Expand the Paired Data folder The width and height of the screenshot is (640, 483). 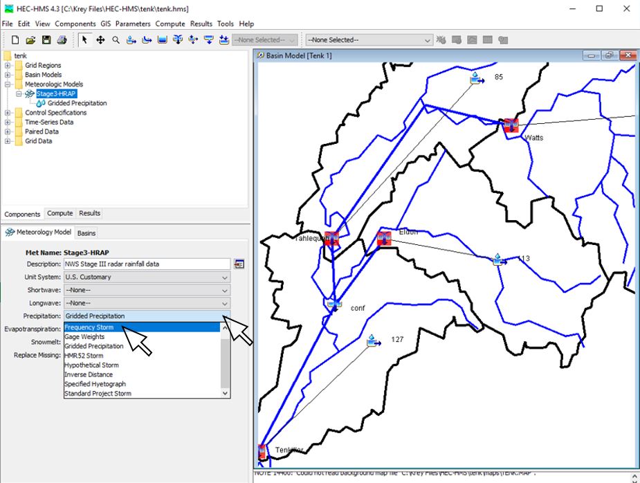coord(8,131)
